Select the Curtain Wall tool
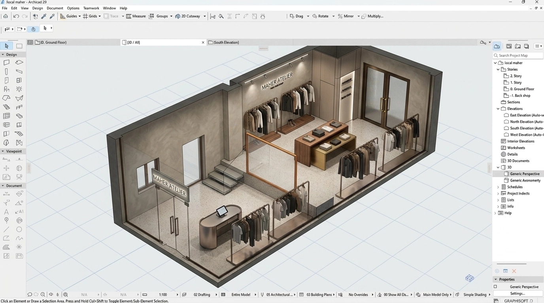The width and height of the screenshot is (544, 303). click(x=6, y=116)
